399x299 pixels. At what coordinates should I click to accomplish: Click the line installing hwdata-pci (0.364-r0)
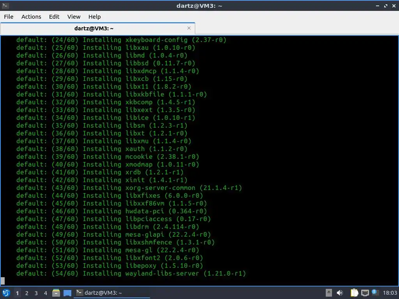coord(111,211)
